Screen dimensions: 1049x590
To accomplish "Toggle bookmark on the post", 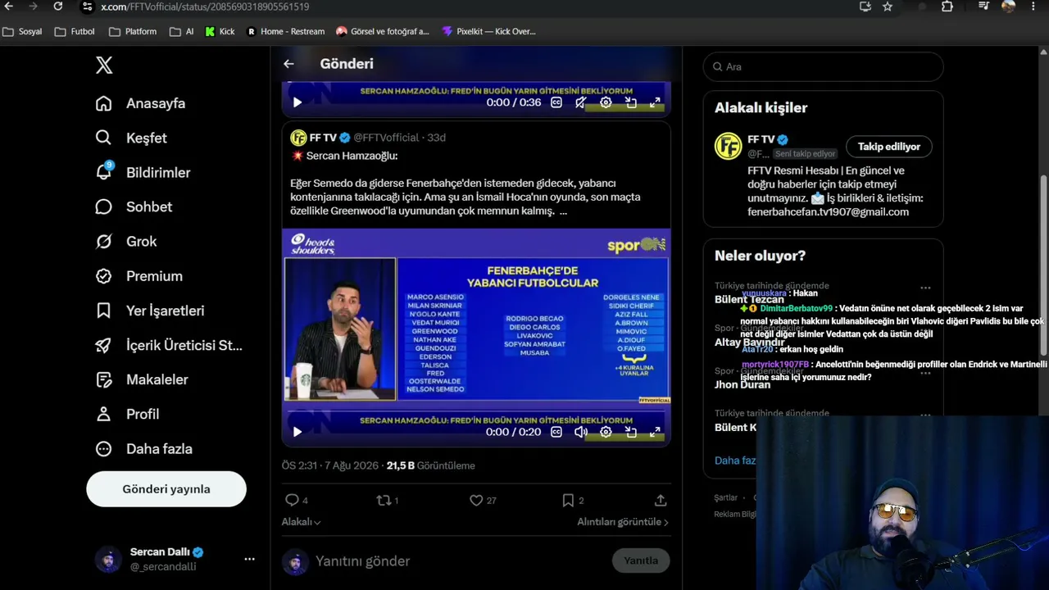I will (568, 500).
